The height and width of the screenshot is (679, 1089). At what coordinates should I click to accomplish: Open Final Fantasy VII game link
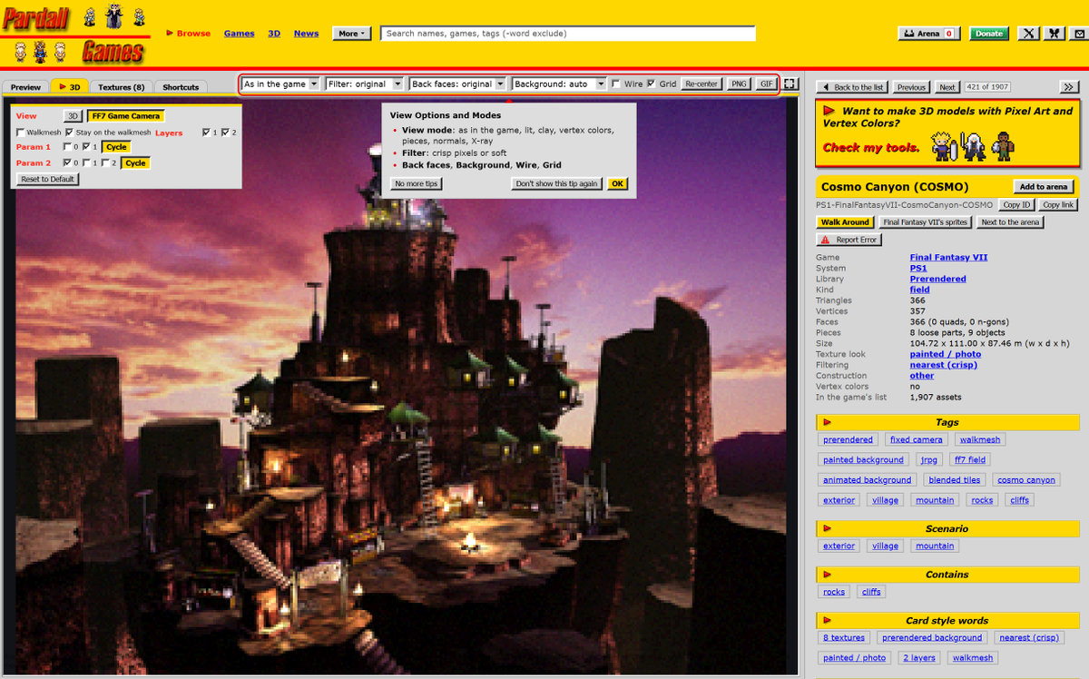[948, 257]
